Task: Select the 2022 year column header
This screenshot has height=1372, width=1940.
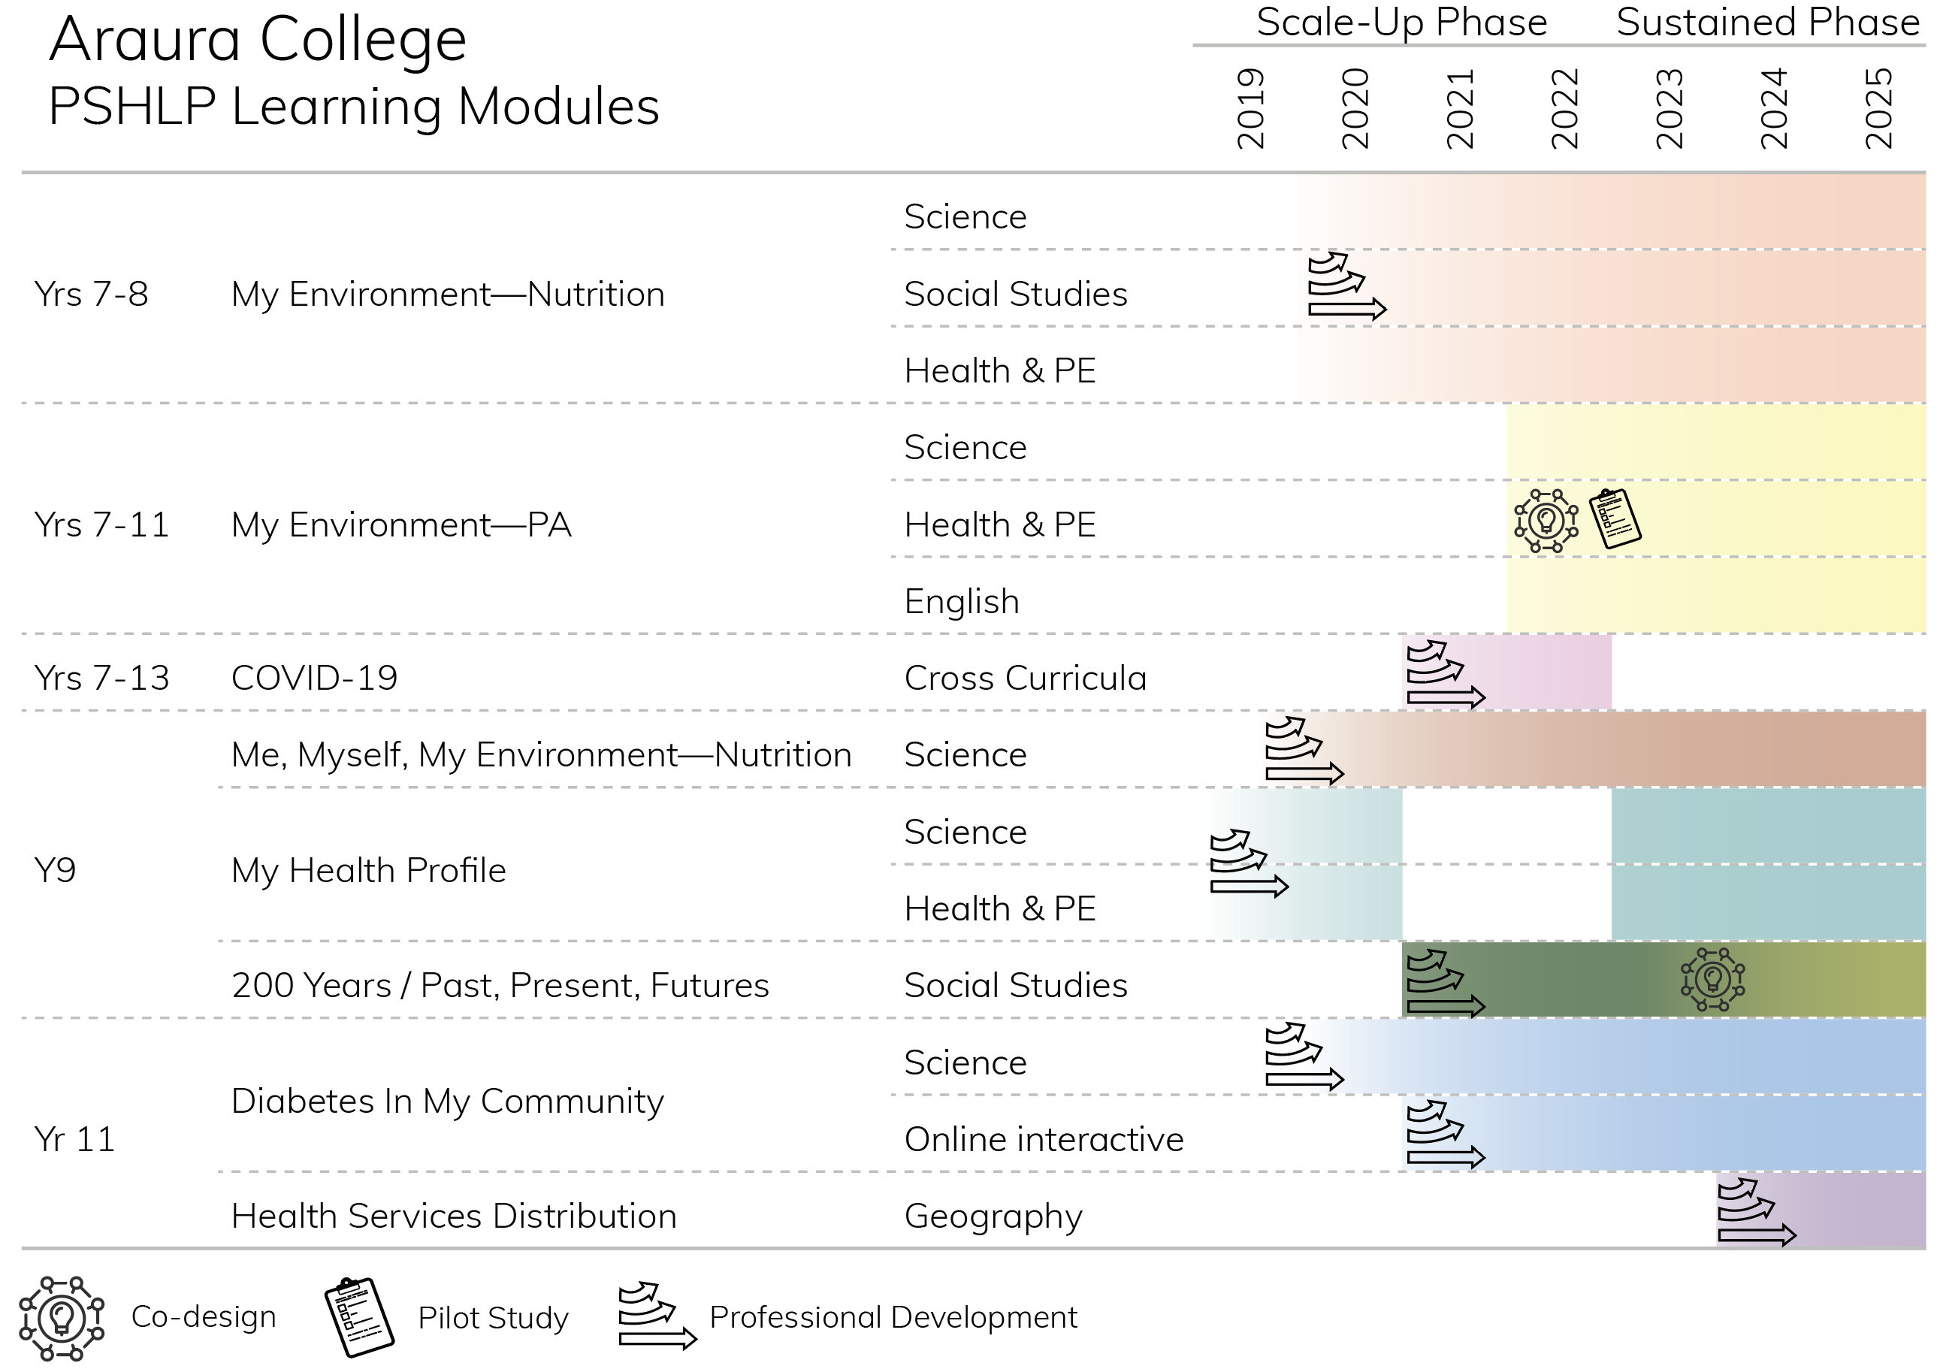Action: click(1565, 108)
